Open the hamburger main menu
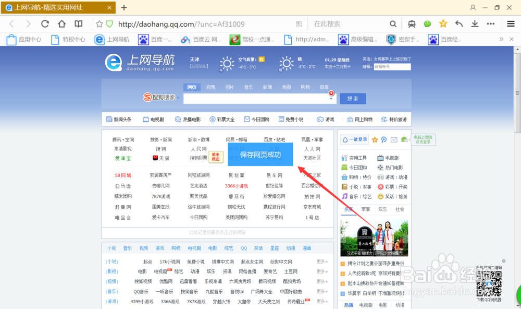This screenshot has height=309, width=521. 511,23
